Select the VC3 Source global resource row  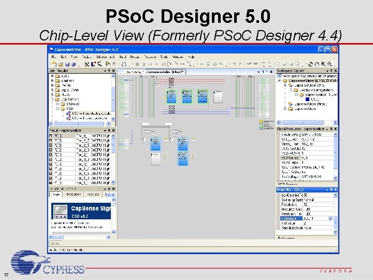(306, 158)
